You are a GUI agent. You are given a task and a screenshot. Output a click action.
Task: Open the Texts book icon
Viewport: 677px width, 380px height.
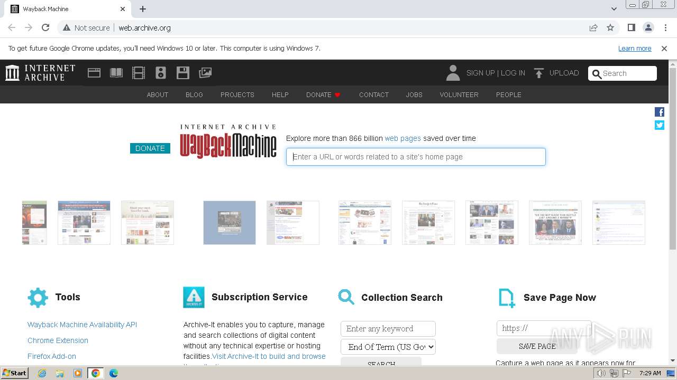click(116, 73)
